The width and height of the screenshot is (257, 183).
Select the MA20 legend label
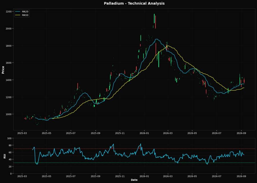pyautogui.click(x=26, y=12)
